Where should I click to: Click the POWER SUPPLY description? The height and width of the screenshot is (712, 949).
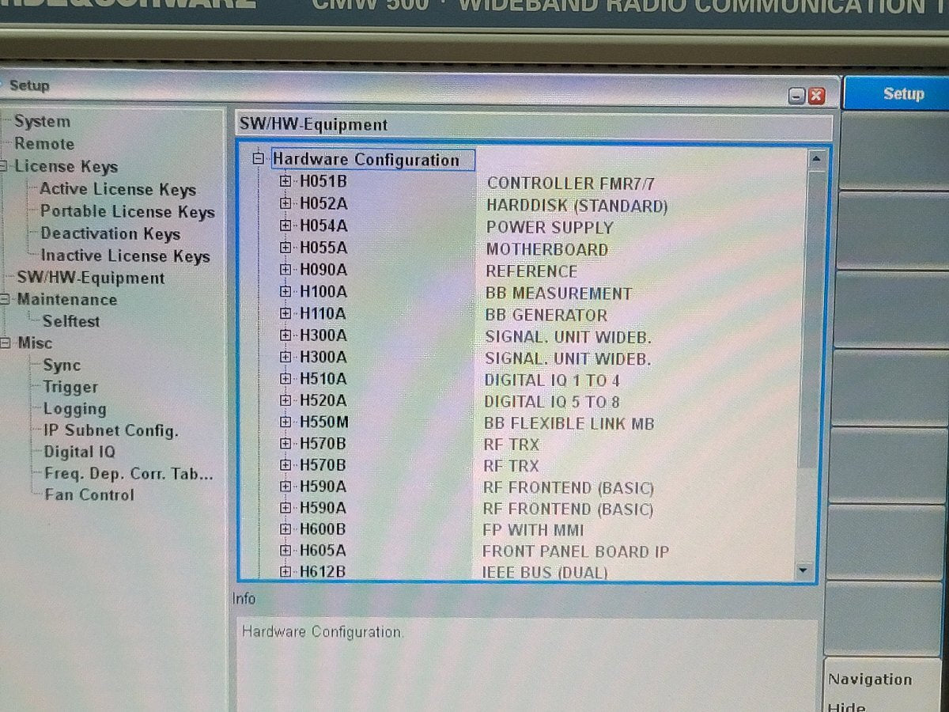(550, 228)
